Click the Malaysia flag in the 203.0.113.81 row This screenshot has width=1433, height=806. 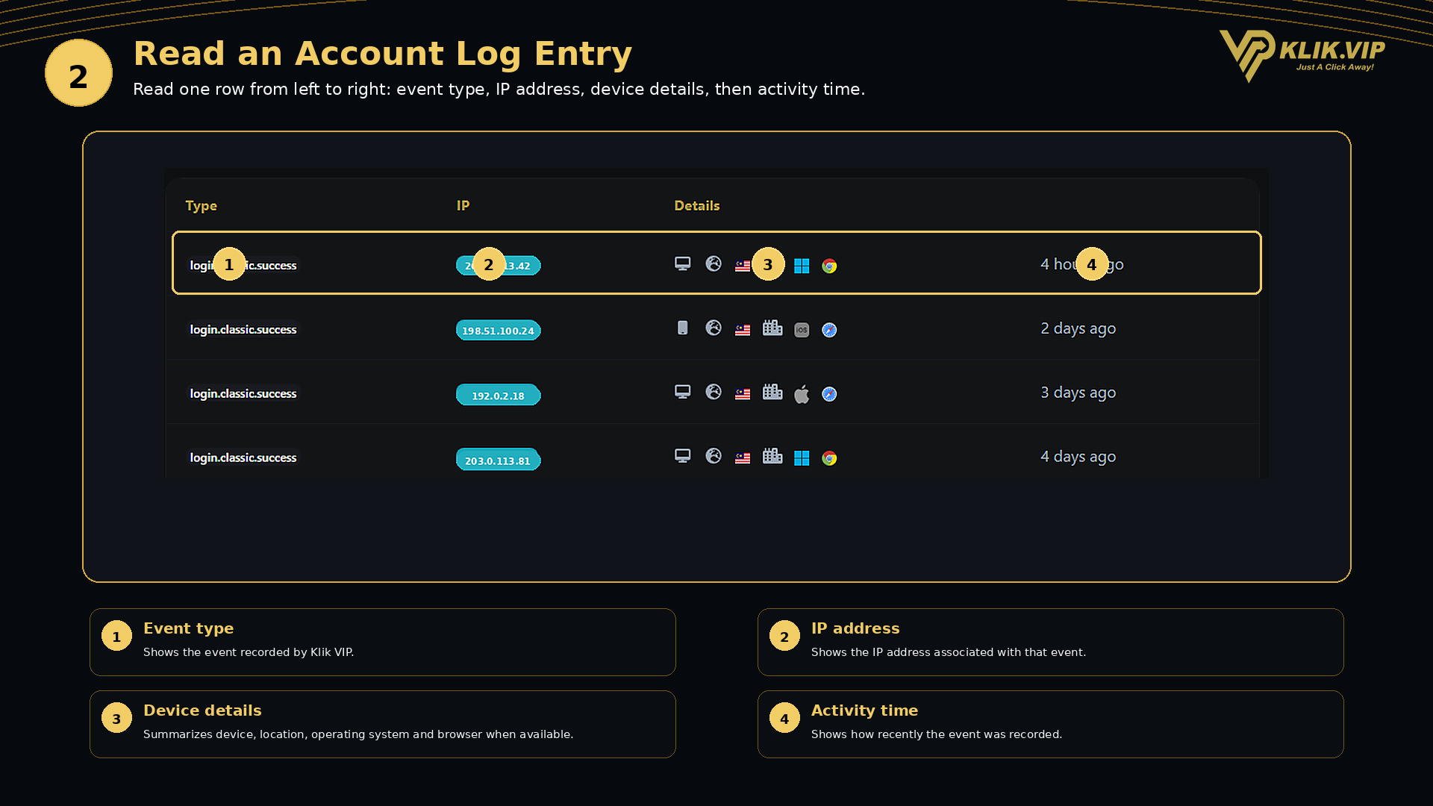(x=743, y=458)
